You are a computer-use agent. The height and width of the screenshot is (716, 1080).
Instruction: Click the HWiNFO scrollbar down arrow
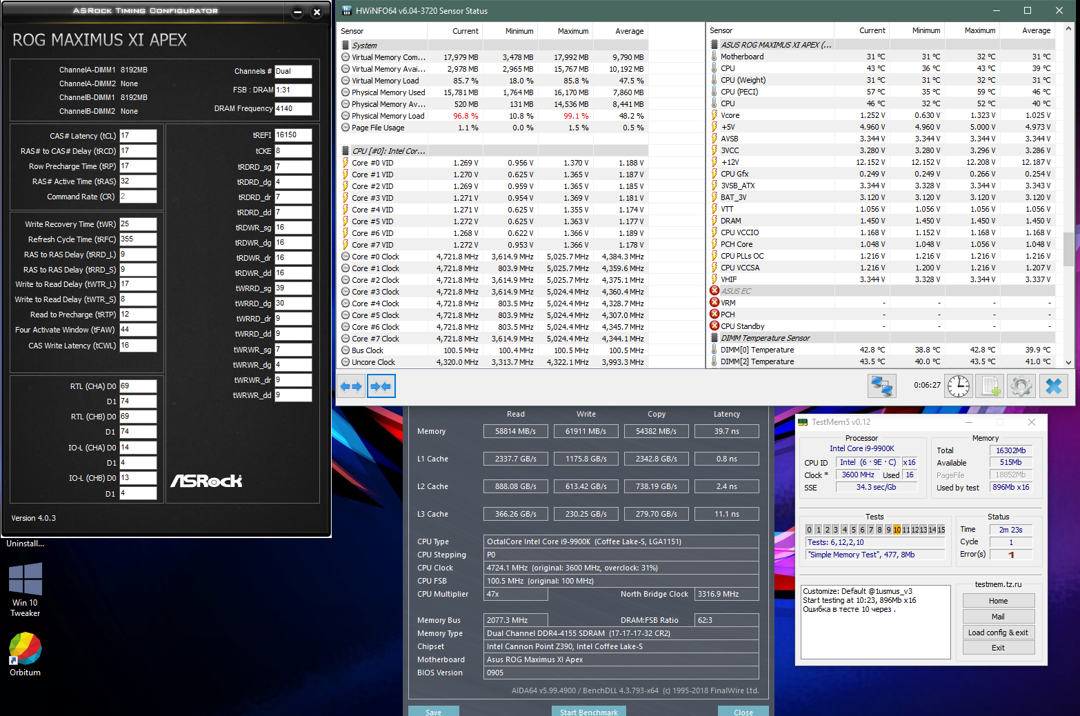pos(1068,362)
